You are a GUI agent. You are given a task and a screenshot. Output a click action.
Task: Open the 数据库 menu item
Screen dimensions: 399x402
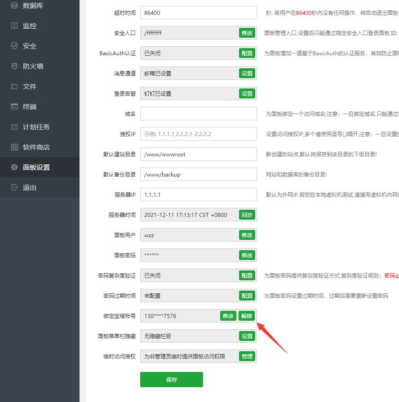pos(40,5)
